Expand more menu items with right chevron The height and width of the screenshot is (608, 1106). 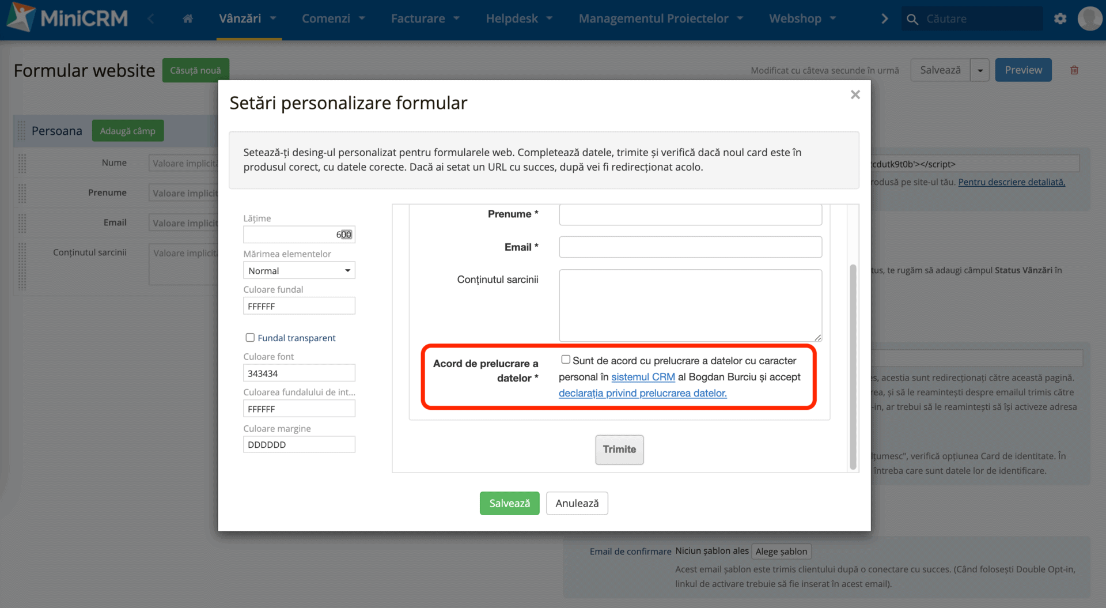885,18
